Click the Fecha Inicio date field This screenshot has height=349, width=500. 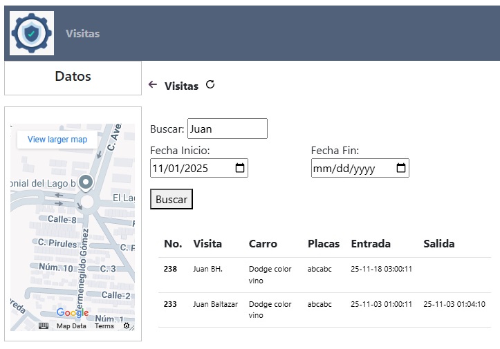(190, 168)
